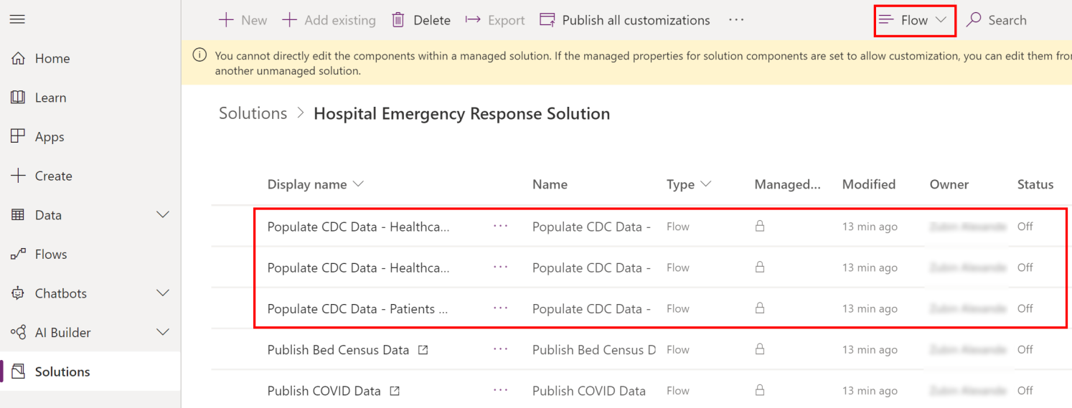This screenshot has height=408, width=1072.
Task: Open more options for Publish Bed Census Data
Action: pyautogui.click(x=500, y=350)
